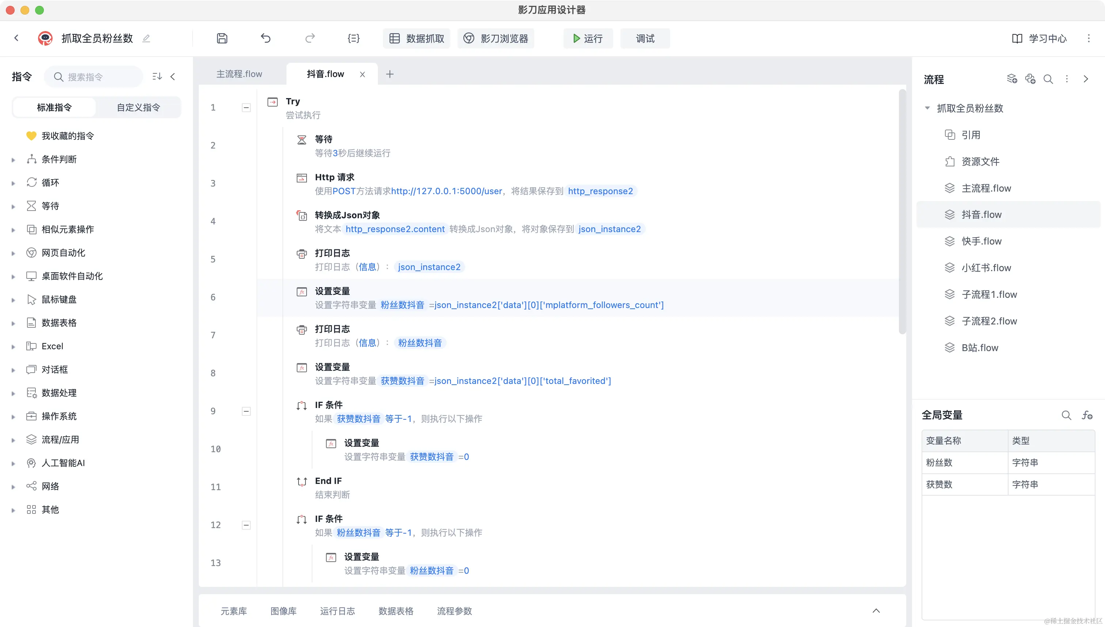Image resolution: width=1105 pixels, height=627 pixels.
Task: Open the 运行日志 bottom tab
Action: tap(337, 611)
